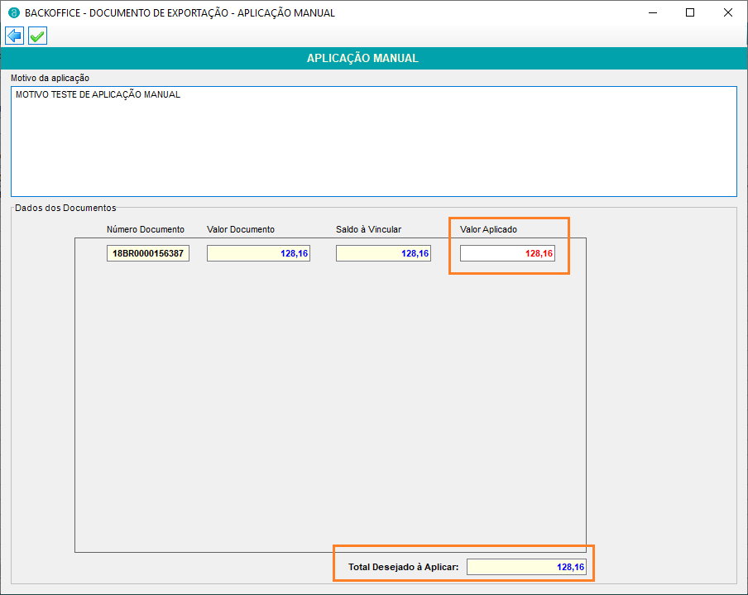Confirm with the green checkmark icon
The width and height of the screenshot is (748, 595).
pos(37,36)
